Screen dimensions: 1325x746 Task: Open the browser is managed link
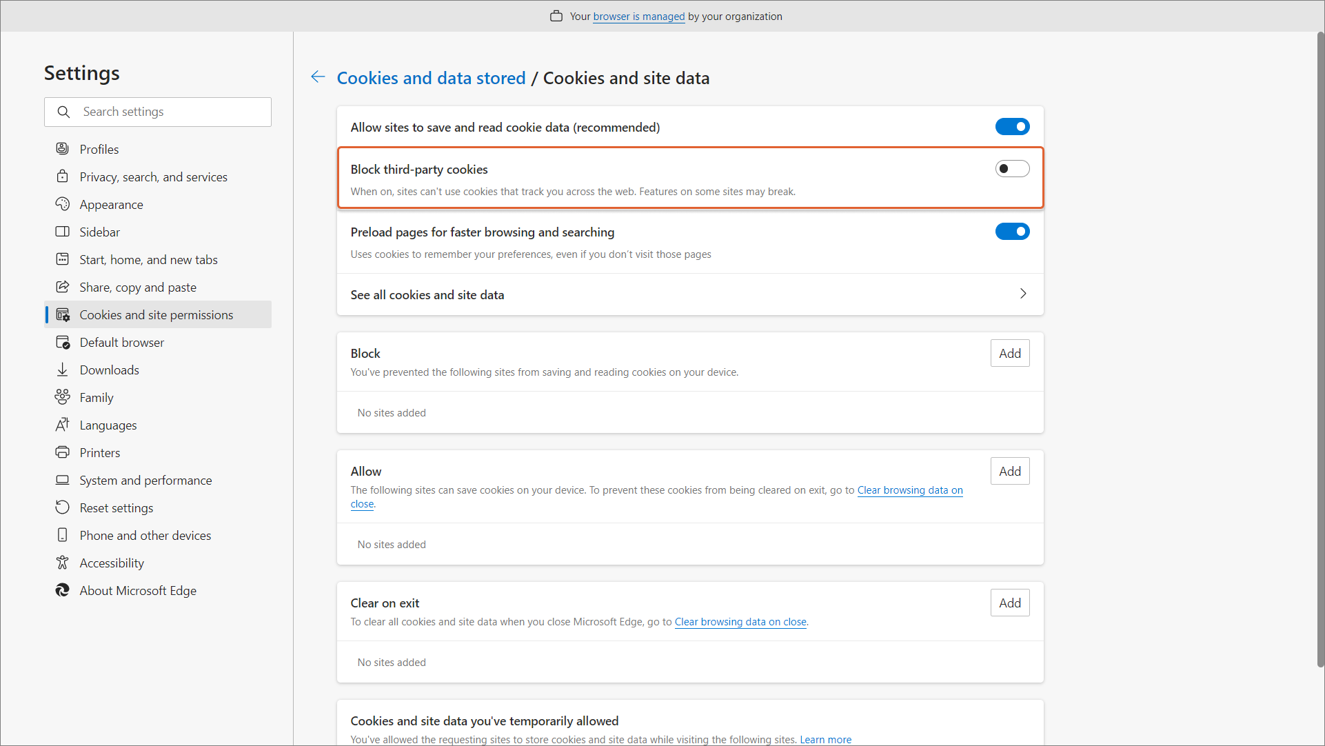pos(638,17)
